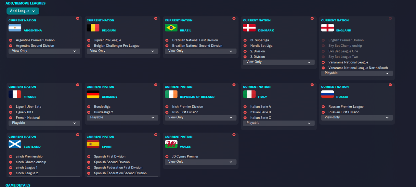Remove Vanarama National League minus icon
This screenshot has height=187, width=416.
pyautogui.click(x=323, y=62)
